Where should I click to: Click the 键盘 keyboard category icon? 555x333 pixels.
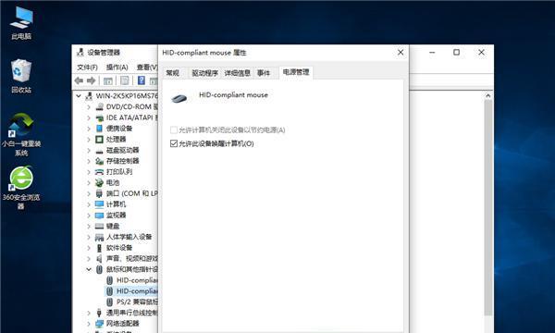click(100, 226)
